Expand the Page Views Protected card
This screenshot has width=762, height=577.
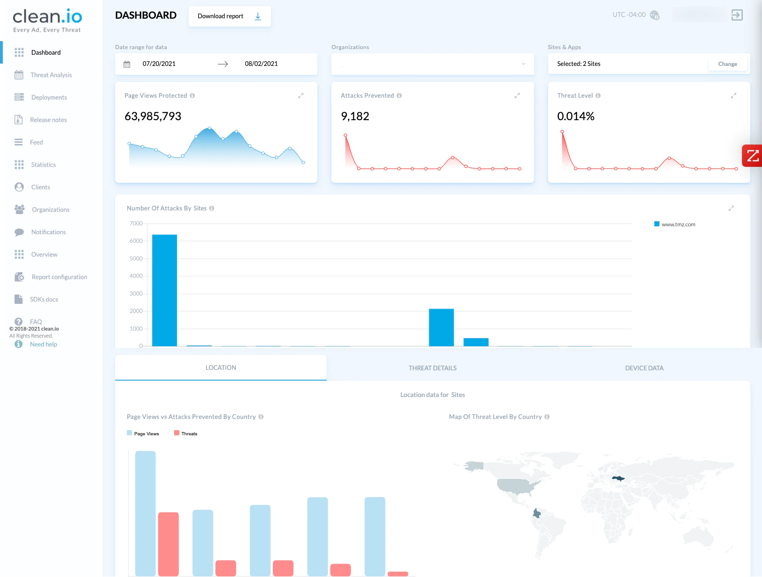[x=301, y=95]
